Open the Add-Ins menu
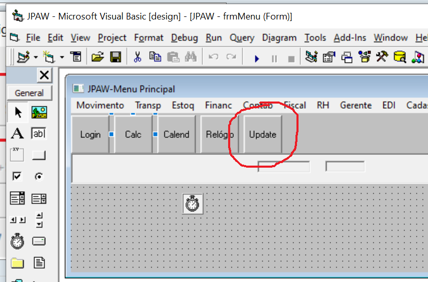 (x=350, y=37)
